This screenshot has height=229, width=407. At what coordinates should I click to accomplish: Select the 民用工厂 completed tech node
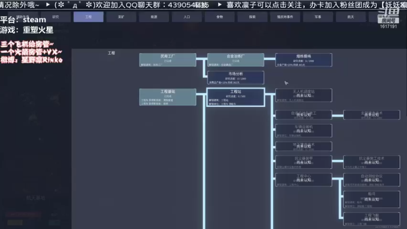pyautogui.click(x=168, y=60)
